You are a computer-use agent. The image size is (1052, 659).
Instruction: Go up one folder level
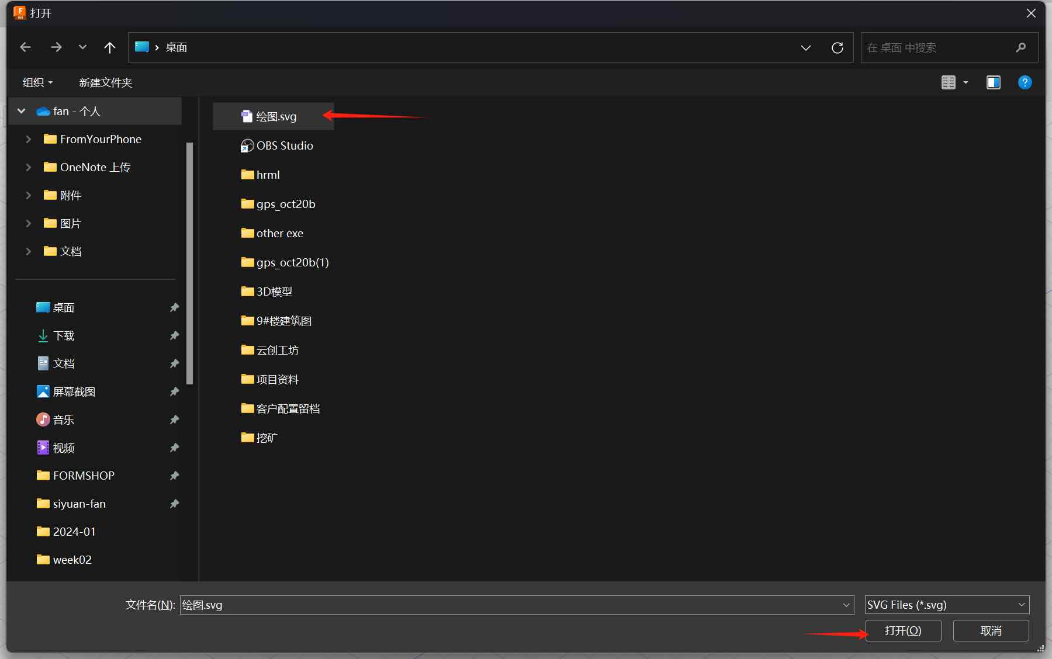(109, 47)
